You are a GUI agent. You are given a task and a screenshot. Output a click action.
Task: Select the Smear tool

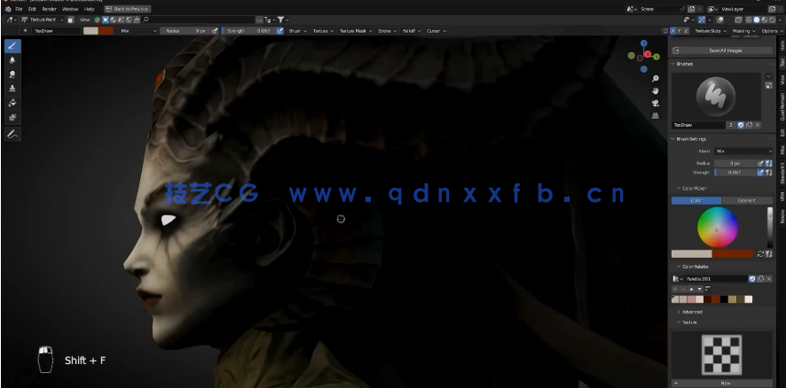[12, 74]
